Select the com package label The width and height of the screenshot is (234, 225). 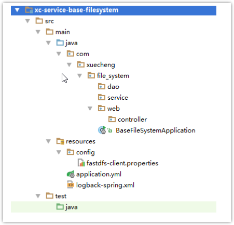tap(82, 54)
